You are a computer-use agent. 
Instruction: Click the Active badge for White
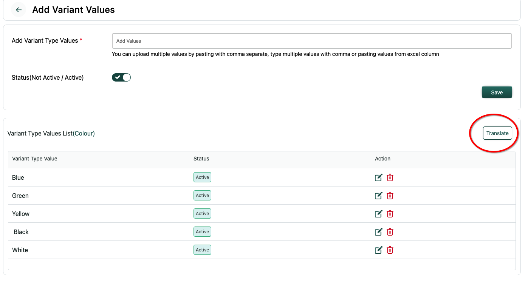[202, 250]
